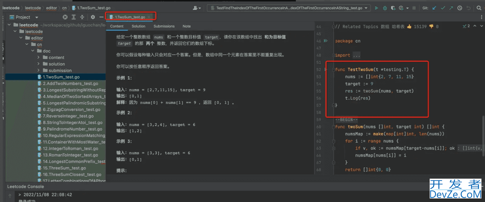Click the run gutter icon beside package cn
The width and height of the screenshot is (485, 202).
[x=326, y=41]
